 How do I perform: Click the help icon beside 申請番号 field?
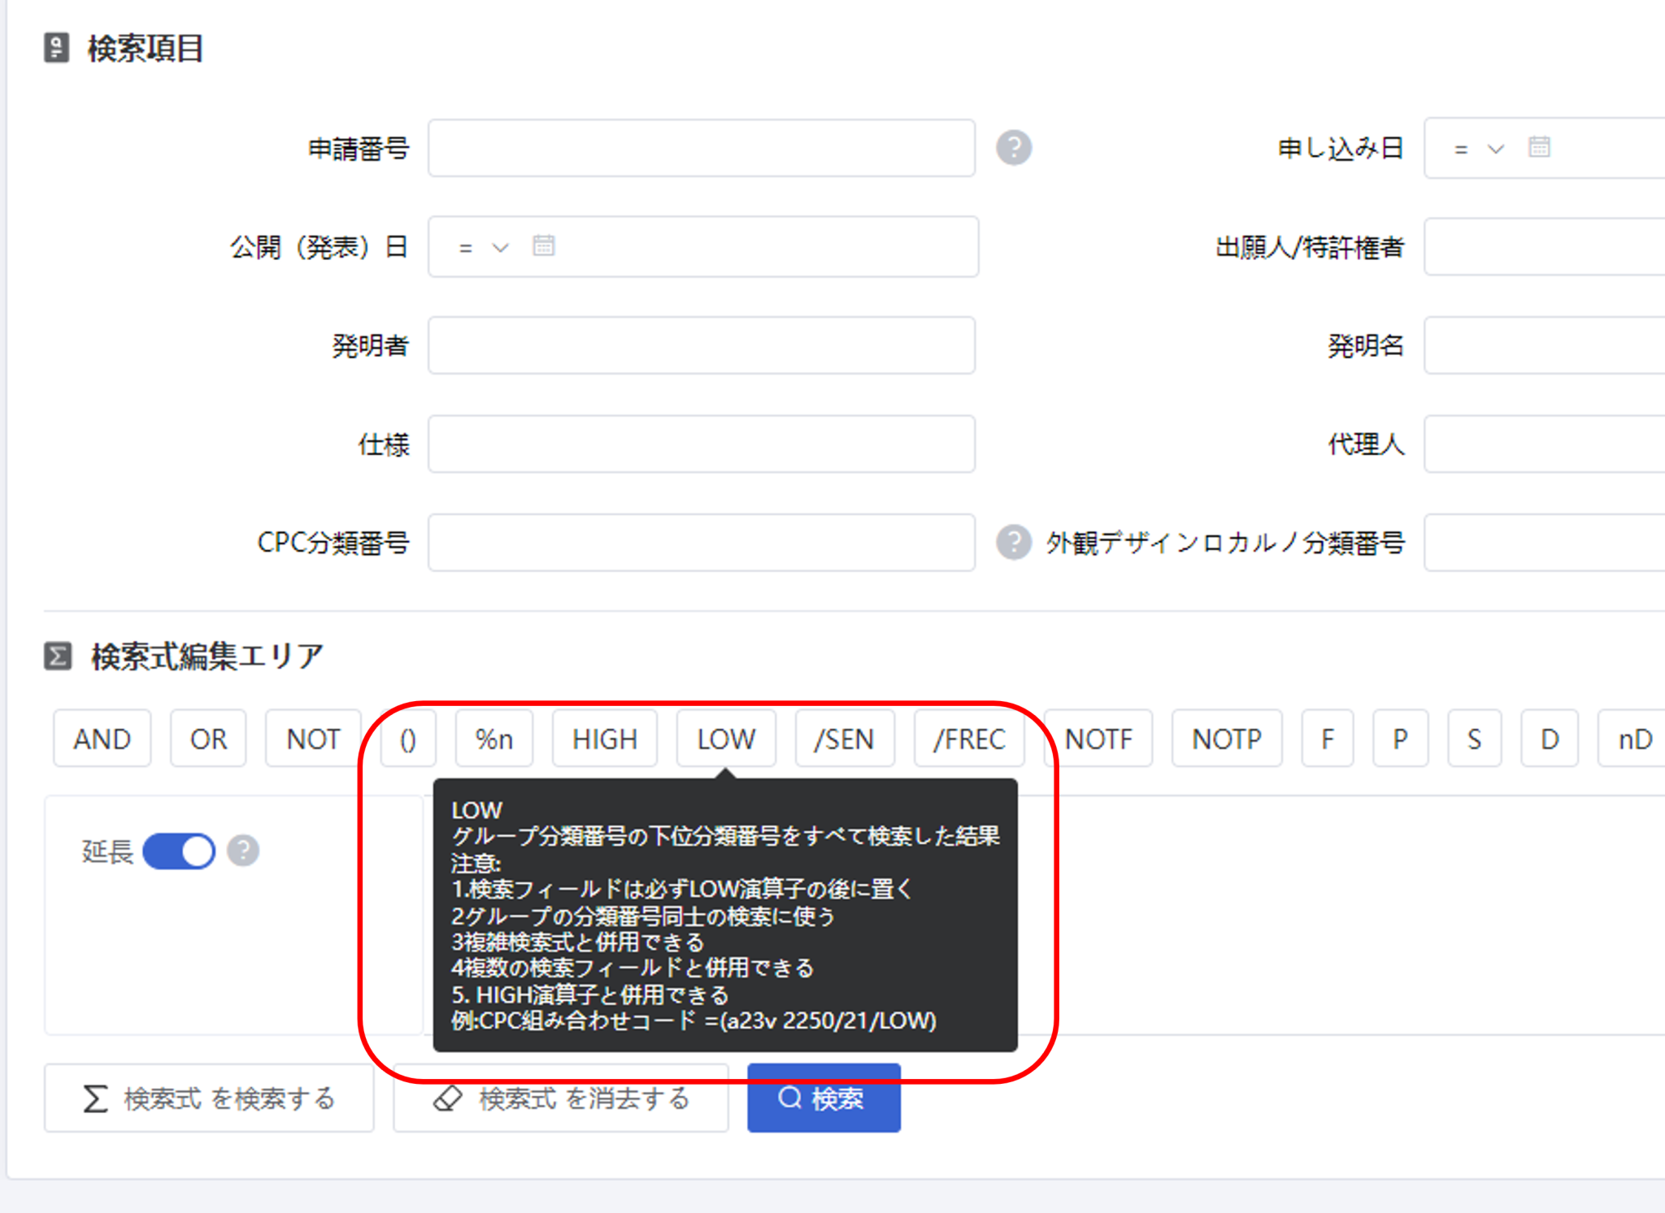[x=1013, y=148]
